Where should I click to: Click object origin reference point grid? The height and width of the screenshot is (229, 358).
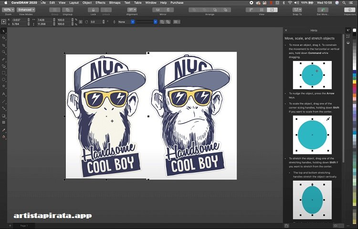coord(3,22)
